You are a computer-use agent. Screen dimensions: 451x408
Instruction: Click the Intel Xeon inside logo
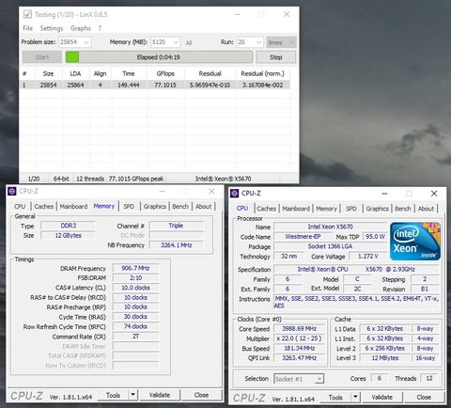coord(415,241)
